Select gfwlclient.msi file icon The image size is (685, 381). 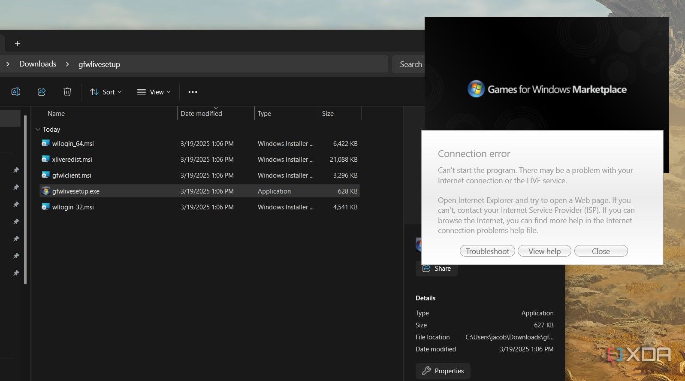click(45, 175)
